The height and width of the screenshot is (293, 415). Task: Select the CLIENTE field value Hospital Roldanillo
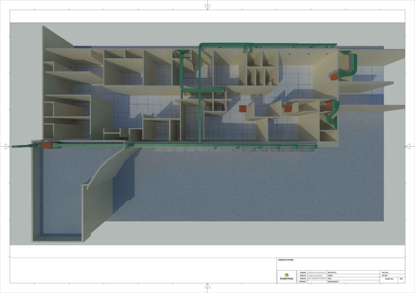(316, 272)
